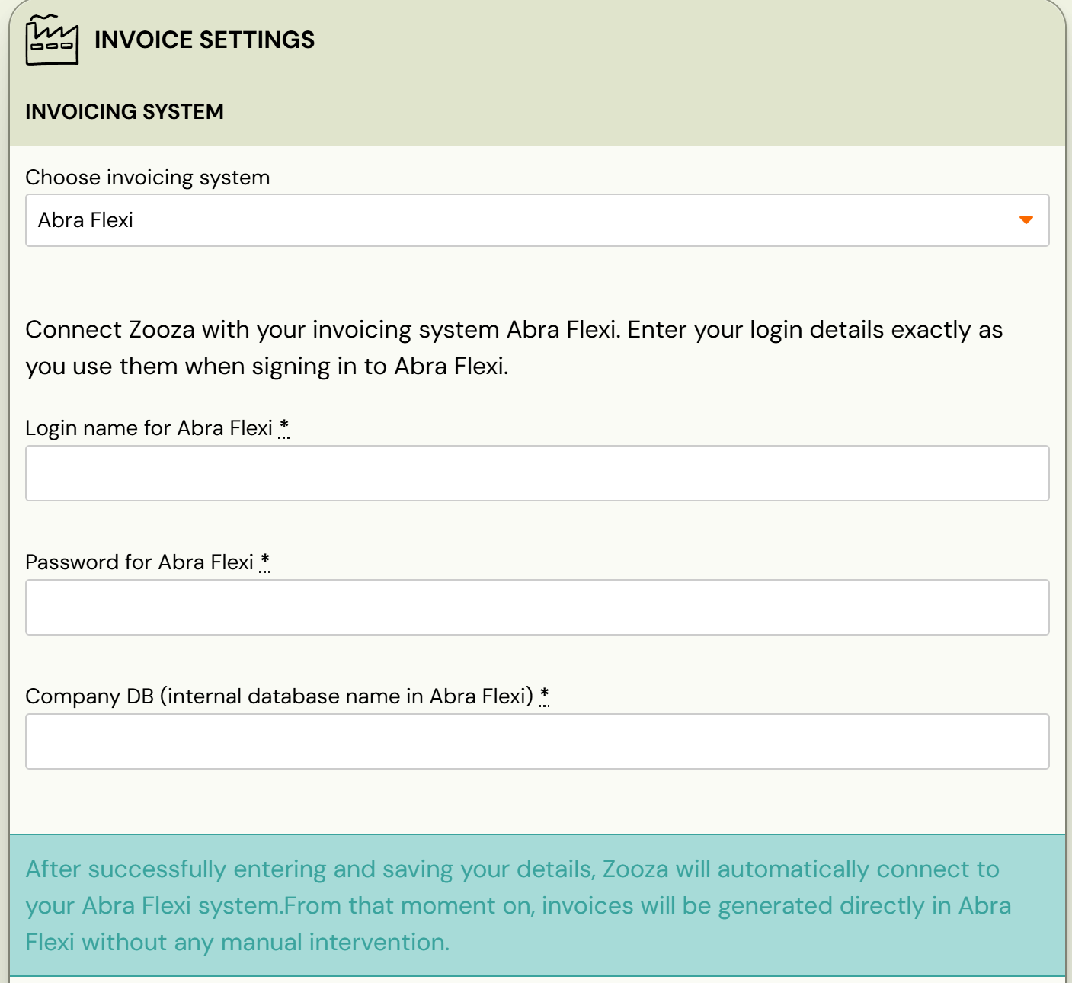
Task: Click the 'Login name for Abra Flexi' label
Action: point(149,428)
